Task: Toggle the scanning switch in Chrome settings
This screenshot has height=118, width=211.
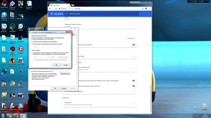Action: [x=133, y=45]
